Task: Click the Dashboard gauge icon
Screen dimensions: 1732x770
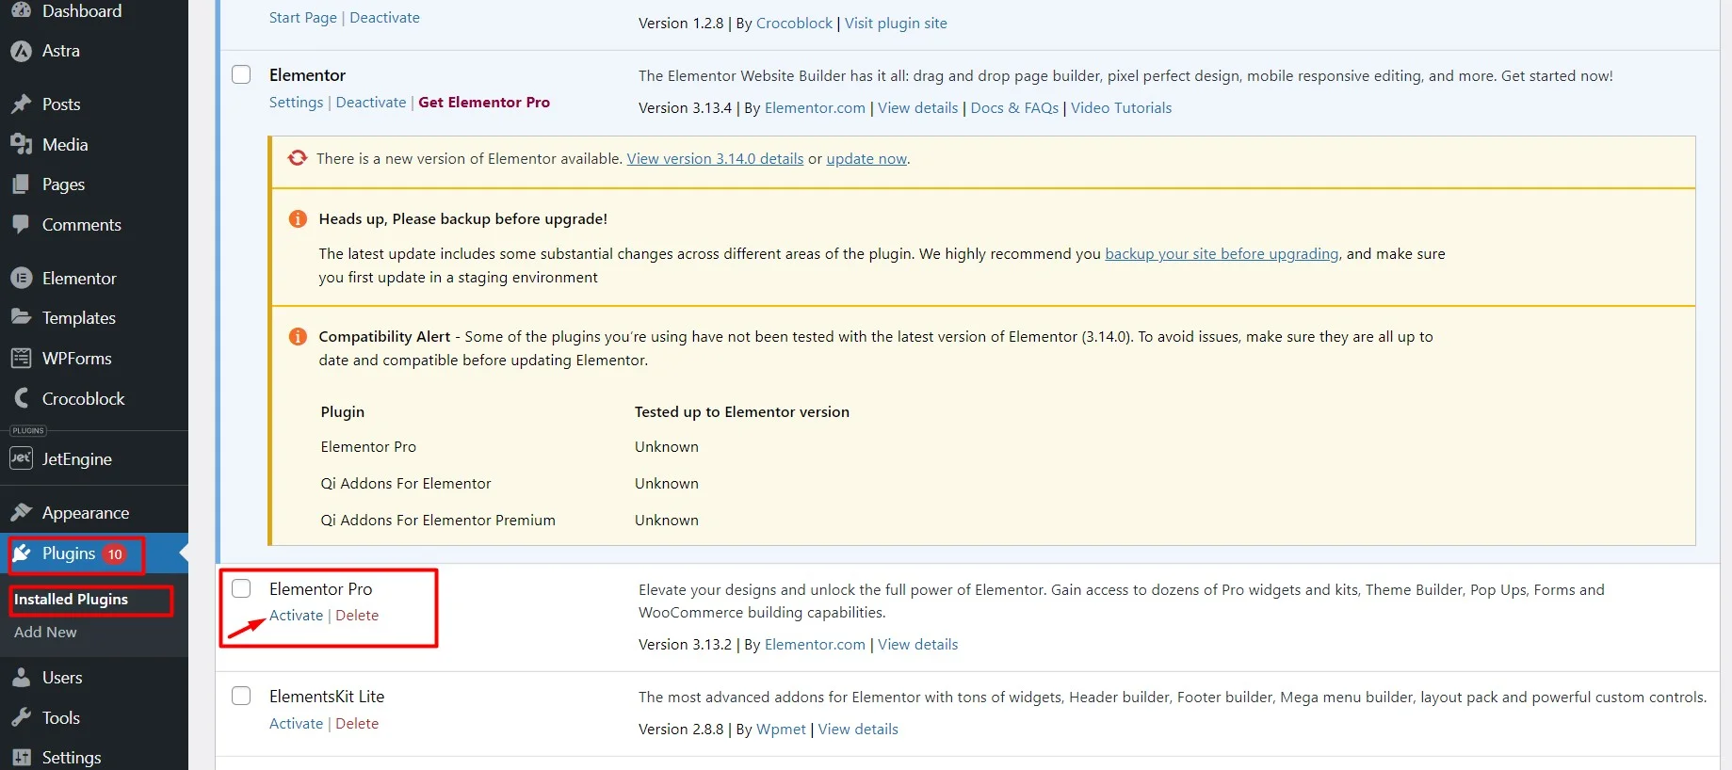Action: (21, 10)
